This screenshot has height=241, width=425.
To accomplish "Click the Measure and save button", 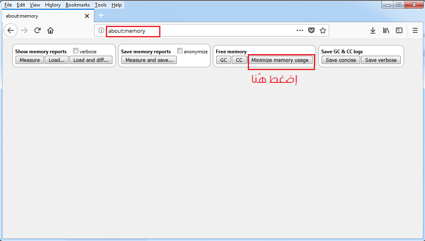I will pyautogui.click(x=149, y=60).
